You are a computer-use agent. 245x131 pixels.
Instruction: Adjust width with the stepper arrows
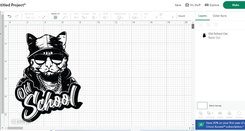[x=156, y=17]
